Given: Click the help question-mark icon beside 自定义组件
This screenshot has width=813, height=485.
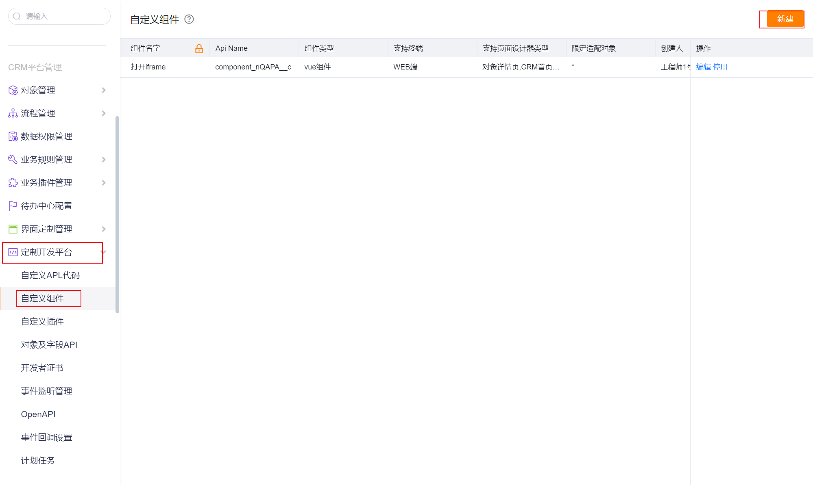Looking at the screenshot, I should (x=189, y=19).
